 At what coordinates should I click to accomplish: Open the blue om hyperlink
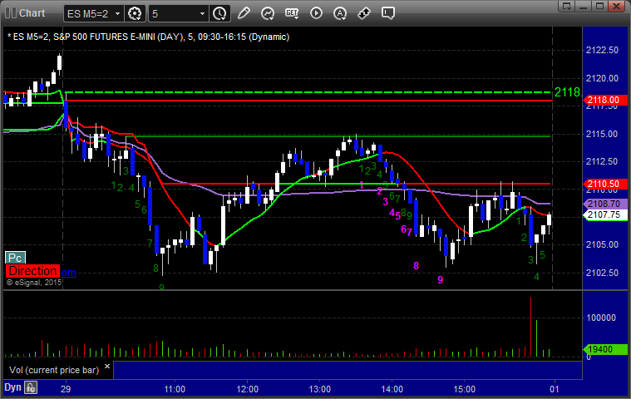(68, 273)
